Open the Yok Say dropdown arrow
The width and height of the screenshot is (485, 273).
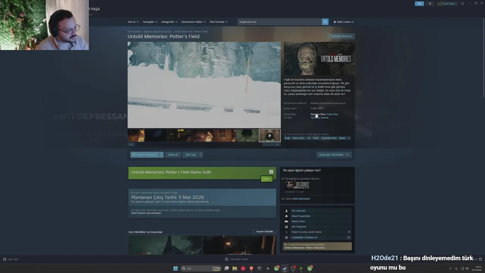coord(201,155)
